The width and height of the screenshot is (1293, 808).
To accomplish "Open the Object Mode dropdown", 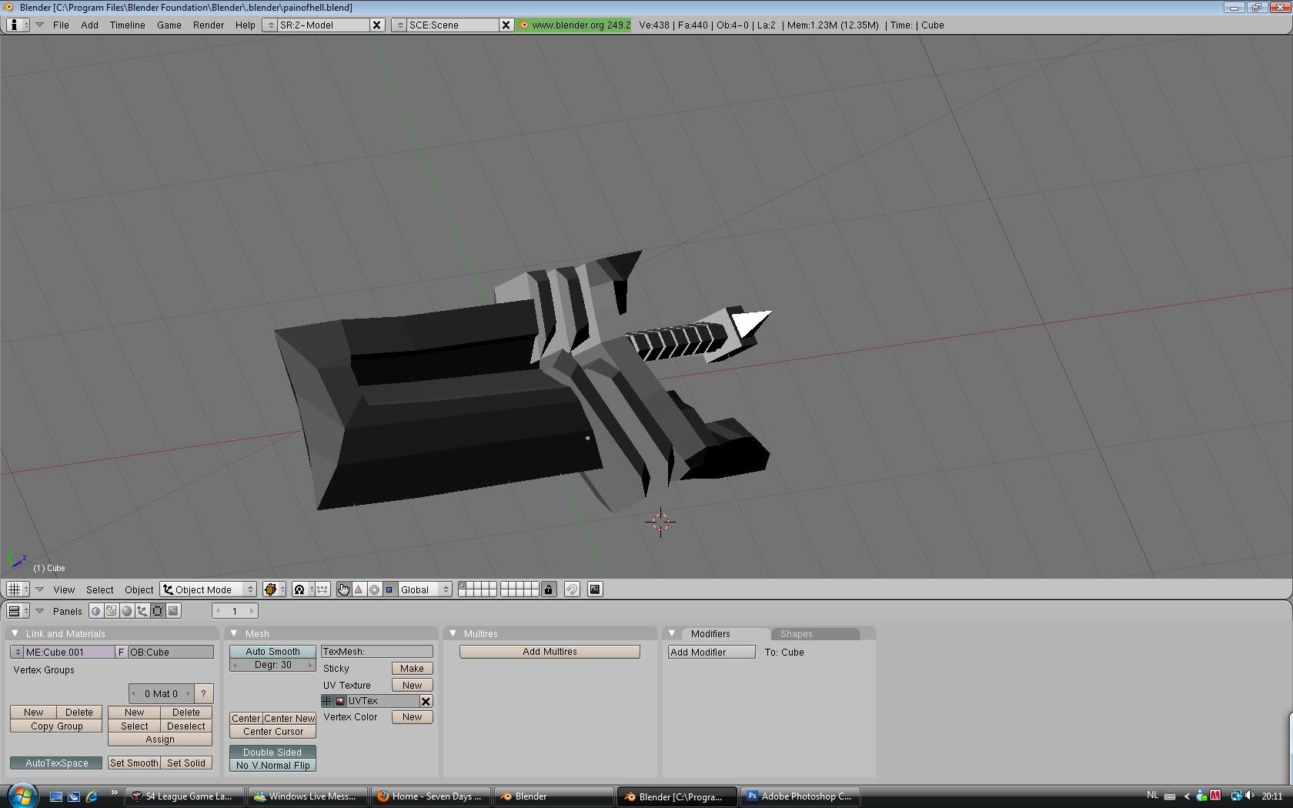I will tap(208, 589).
